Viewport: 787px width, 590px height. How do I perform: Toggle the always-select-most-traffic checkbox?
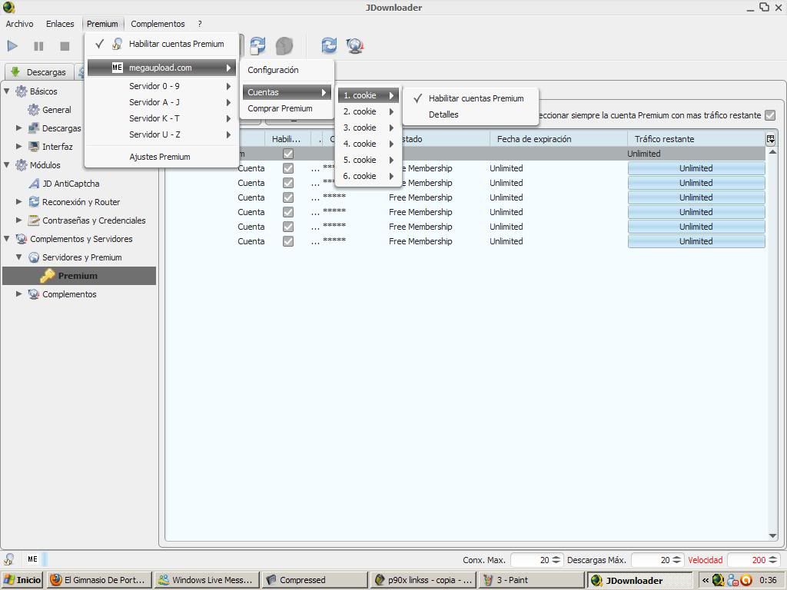coord(770,115)
